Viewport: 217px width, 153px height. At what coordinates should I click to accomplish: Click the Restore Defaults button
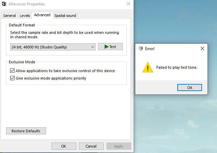pos(26,131)
